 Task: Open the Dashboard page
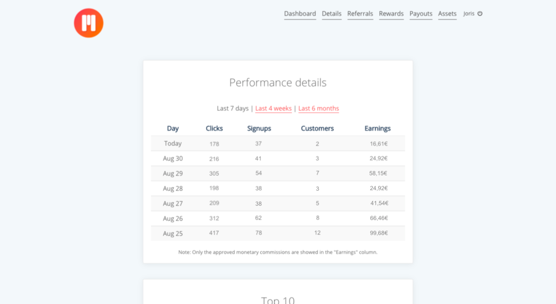tap(300, 14)
